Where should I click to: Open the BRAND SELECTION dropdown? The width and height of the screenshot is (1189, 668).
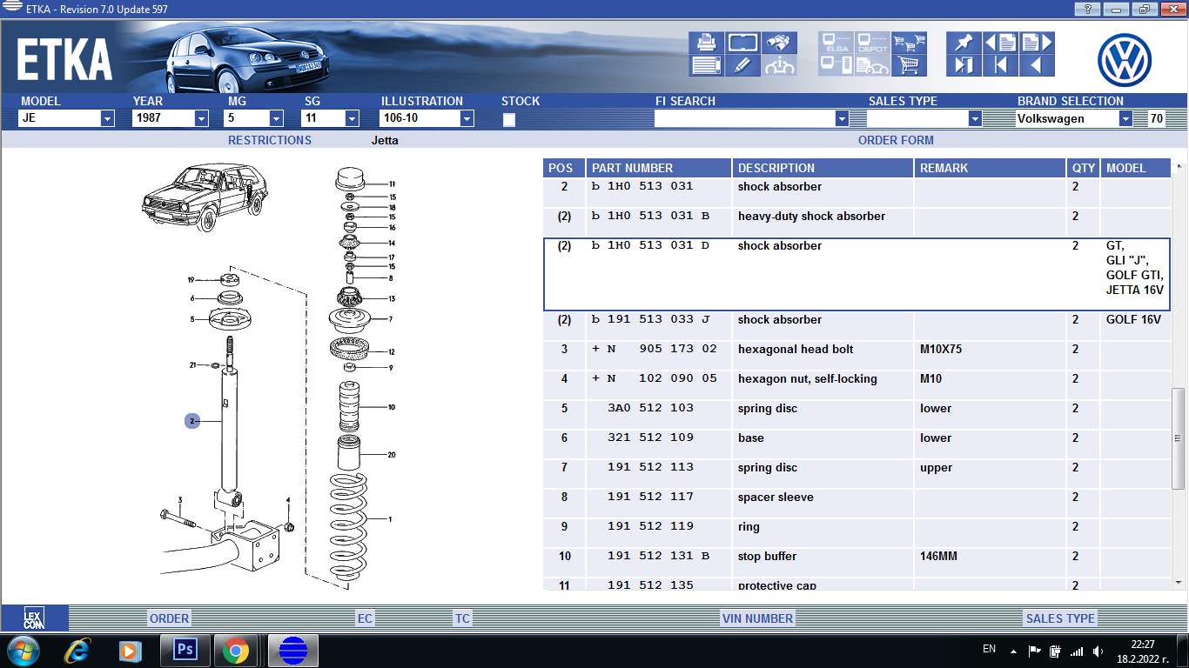[x=1125, y=118]
